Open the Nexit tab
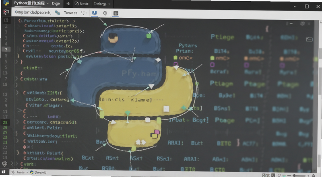Viewport: 322px width, 177px height. point(82,4)
